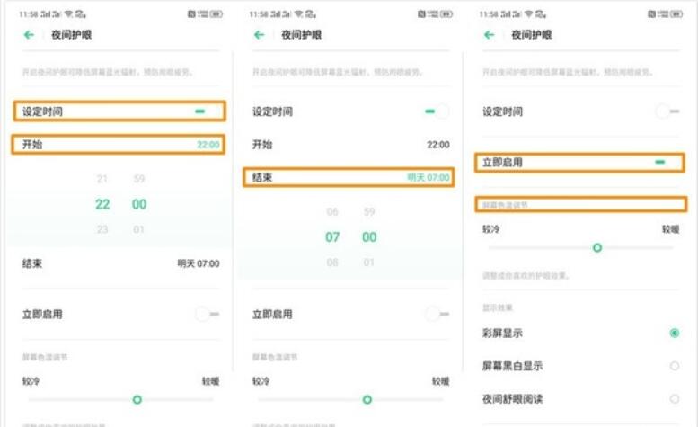Expand the 开始 22:00 row in middle screen
The height and width of the screenshot is (427, 698).
350,145
